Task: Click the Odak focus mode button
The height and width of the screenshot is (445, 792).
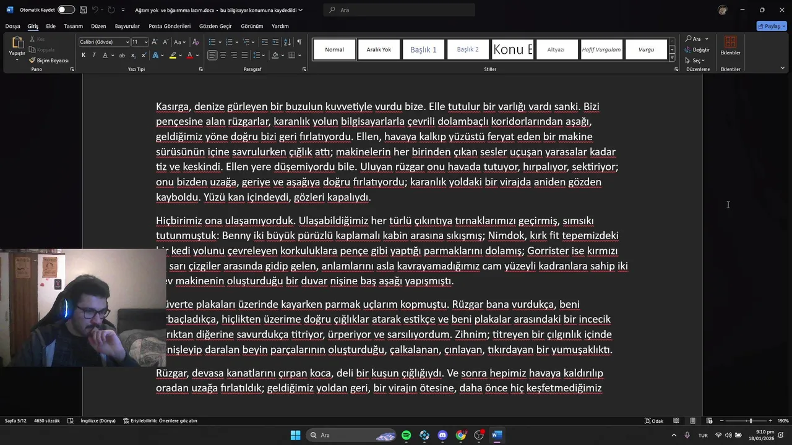Action: (654, 421)
